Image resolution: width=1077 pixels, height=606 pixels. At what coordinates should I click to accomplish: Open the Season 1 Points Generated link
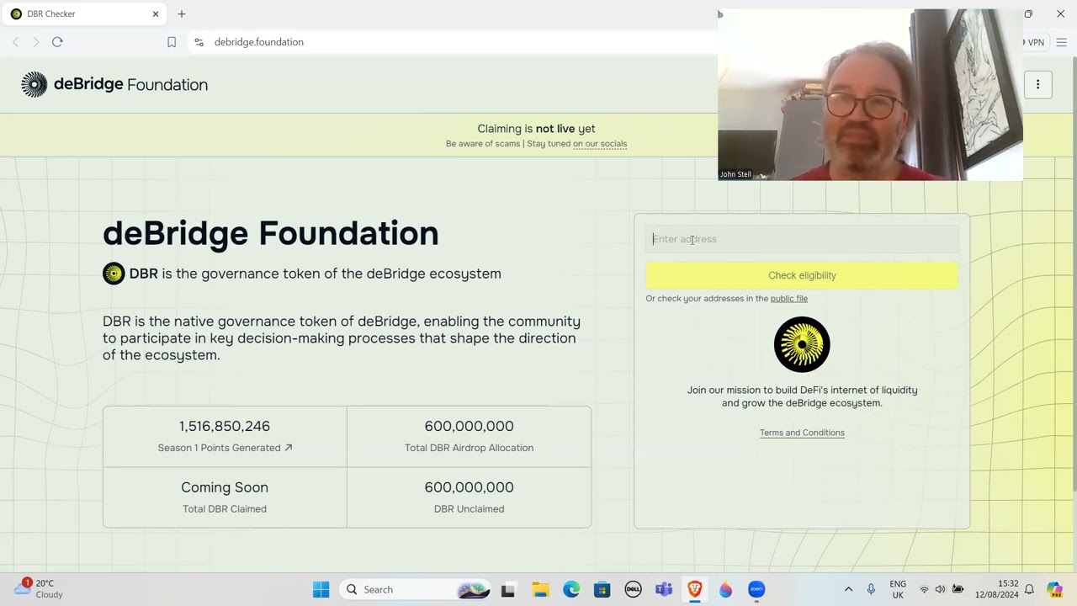coord(225,448)
